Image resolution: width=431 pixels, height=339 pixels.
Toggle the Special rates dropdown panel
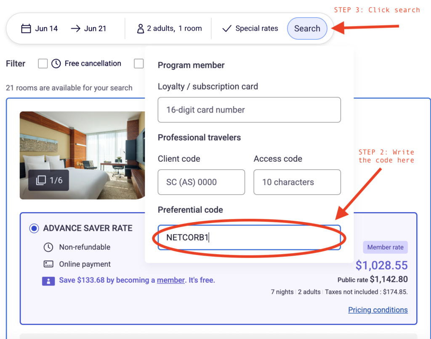tap(256, 29)
